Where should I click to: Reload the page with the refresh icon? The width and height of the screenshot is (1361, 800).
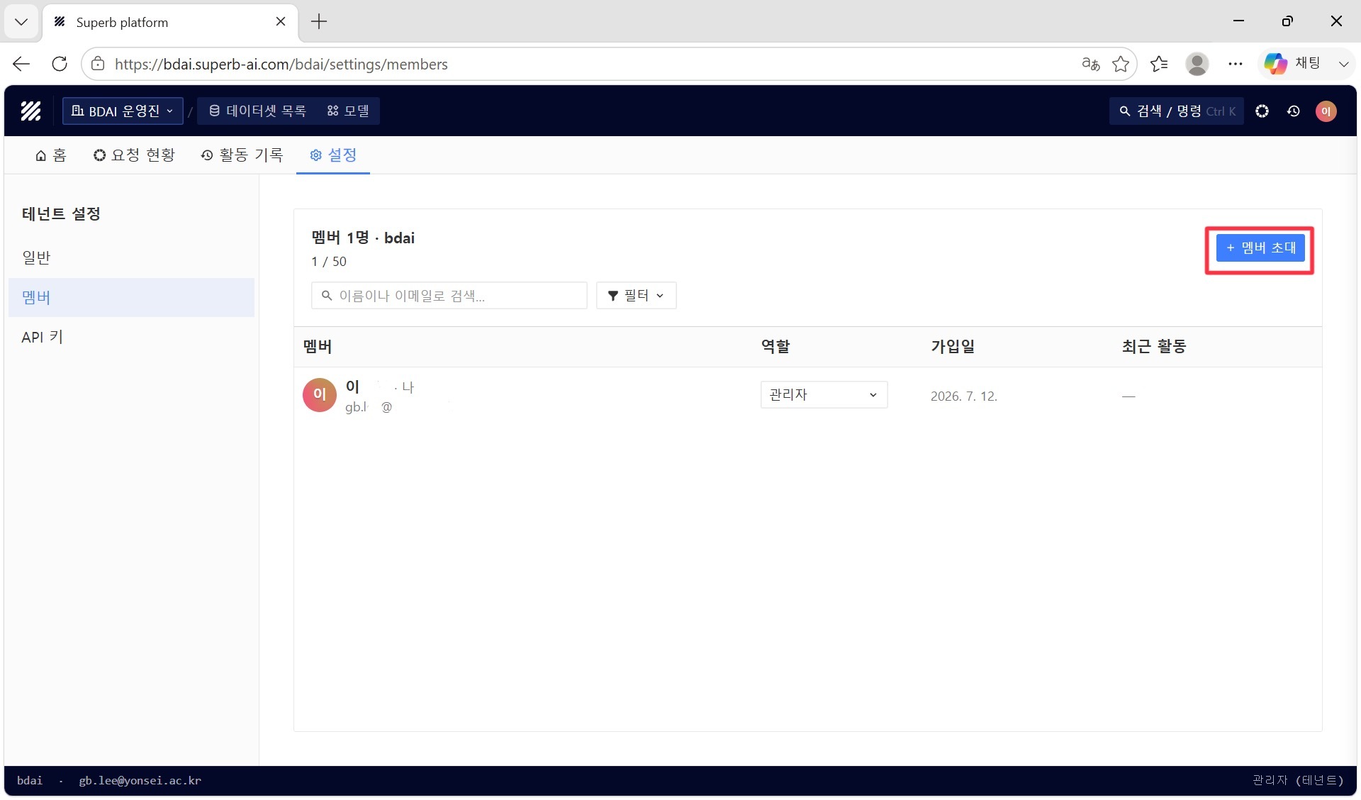point(60,64)
